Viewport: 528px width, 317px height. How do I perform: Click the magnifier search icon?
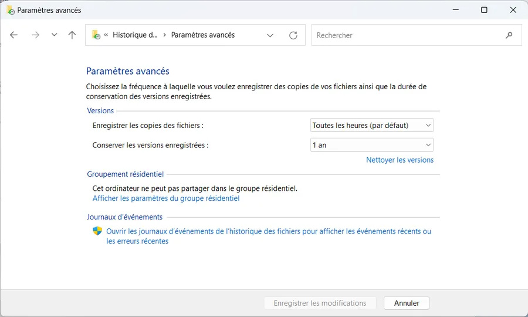tap(509, 35)
